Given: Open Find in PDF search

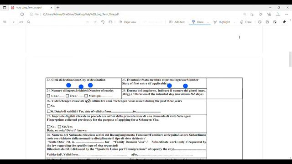Looking at the screenshot, I should (29, 22).
